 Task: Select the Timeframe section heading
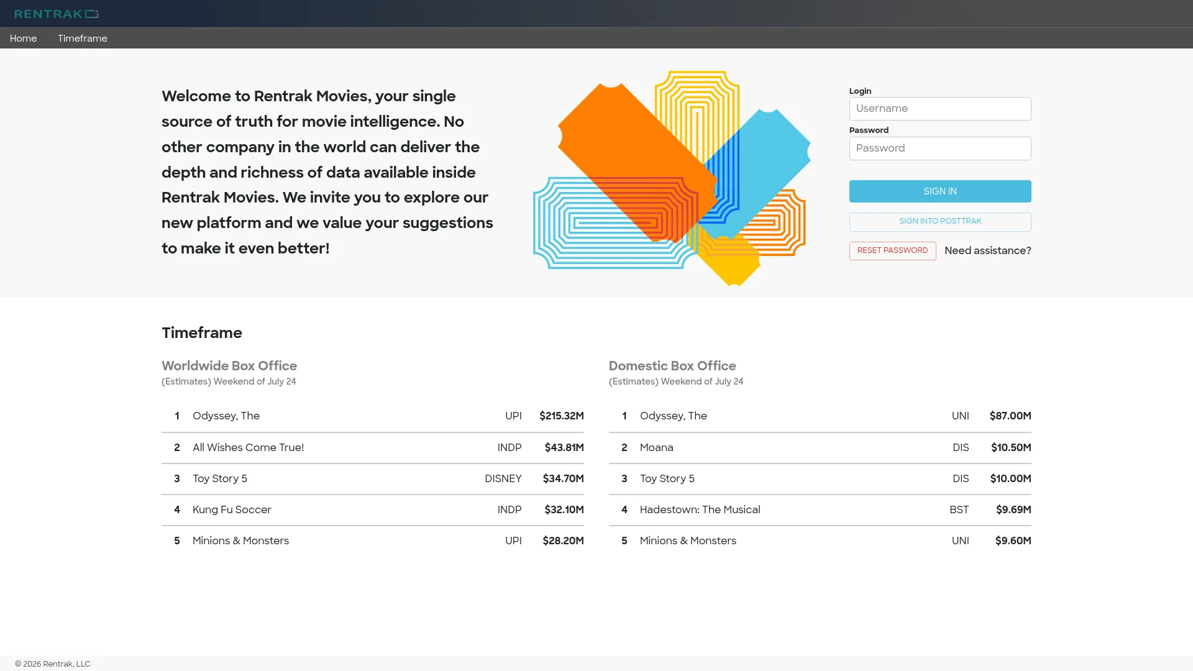[x=202, y=333]
